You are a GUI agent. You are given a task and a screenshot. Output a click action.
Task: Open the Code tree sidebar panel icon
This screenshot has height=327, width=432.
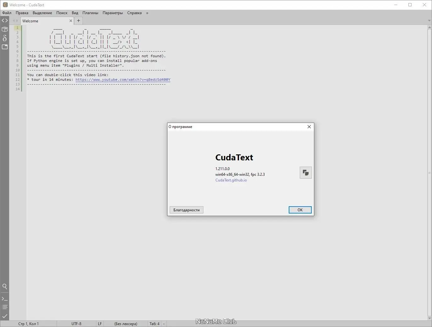[5, 20]
